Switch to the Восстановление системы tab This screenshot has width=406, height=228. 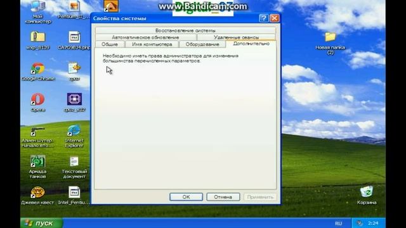pos(185,30)
